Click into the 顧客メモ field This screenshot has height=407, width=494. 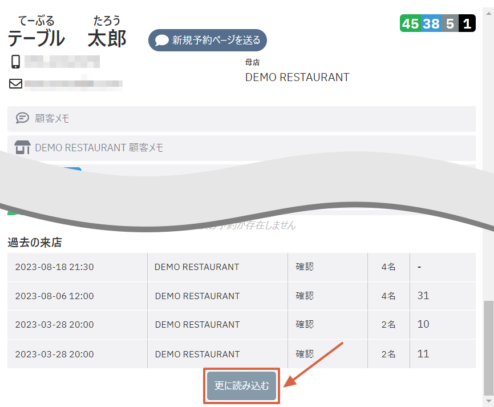click(242, 119)
